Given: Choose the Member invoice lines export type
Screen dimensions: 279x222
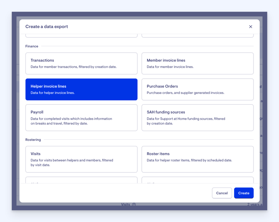Looking at the screenshot, I should click(197, 63).
